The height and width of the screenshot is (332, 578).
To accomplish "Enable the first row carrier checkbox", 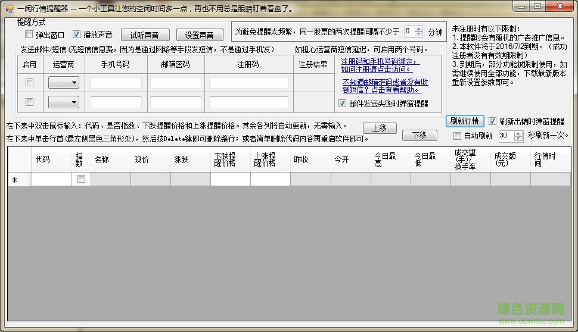I will click(30, 83).
